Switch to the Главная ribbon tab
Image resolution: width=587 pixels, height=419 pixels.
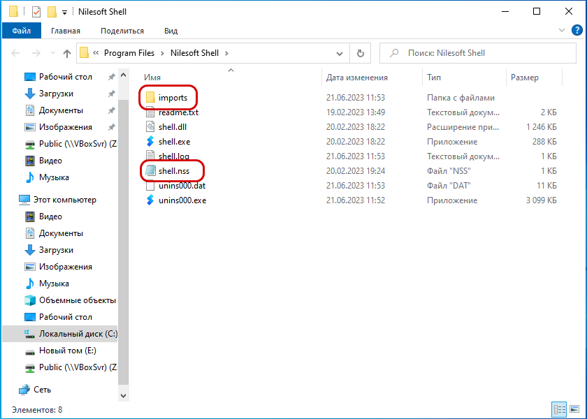pos(66,31)
